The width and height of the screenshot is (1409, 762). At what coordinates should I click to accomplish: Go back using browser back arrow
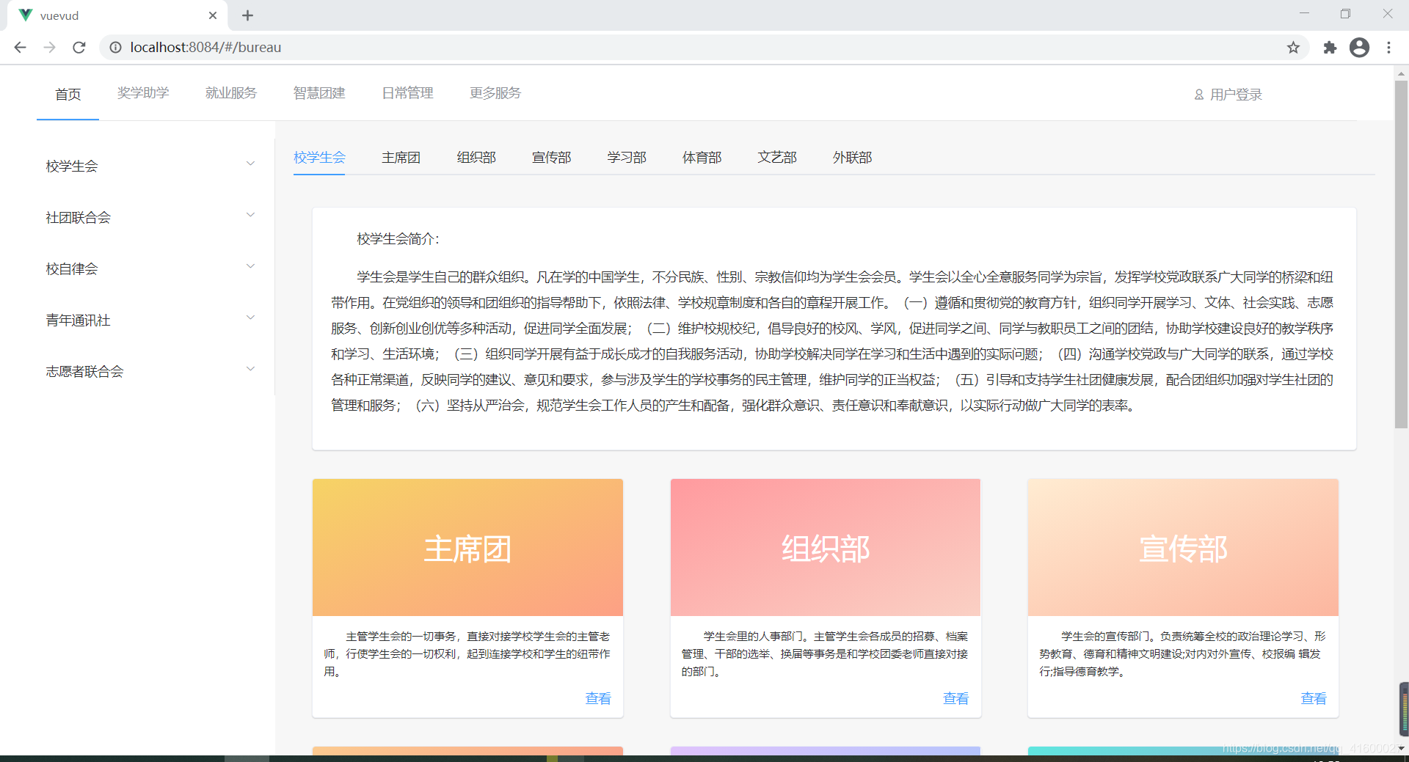20,47
